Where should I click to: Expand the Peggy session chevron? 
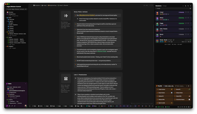point(190,23)
